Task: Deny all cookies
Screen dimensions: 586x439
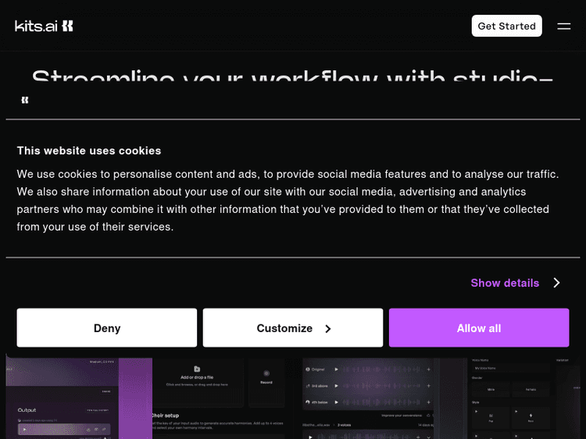Action: [x=107, y=328]
